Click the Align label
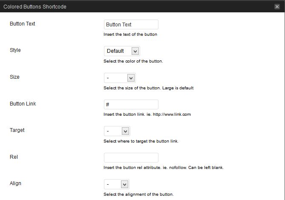 (x=15, y=183)
